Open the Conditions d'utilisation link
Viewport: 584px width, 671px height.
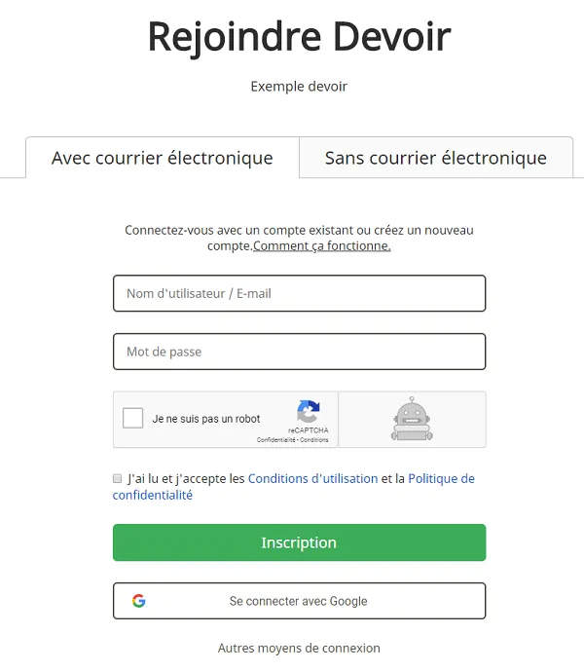[312, 478]
